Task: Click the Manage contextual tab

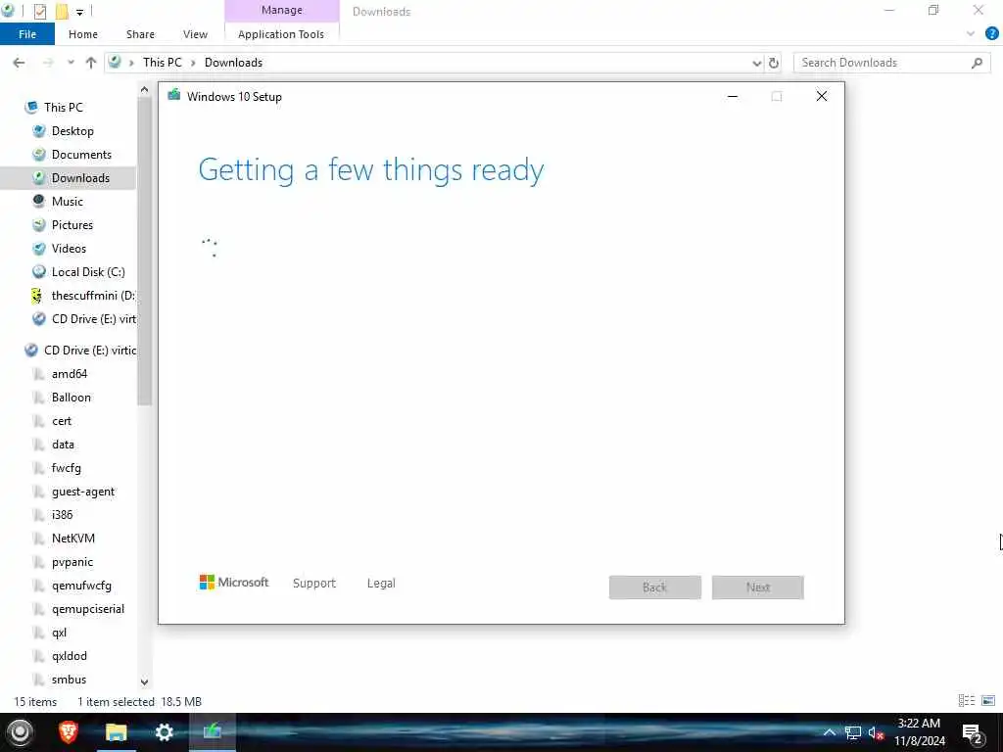Action: 281,10
